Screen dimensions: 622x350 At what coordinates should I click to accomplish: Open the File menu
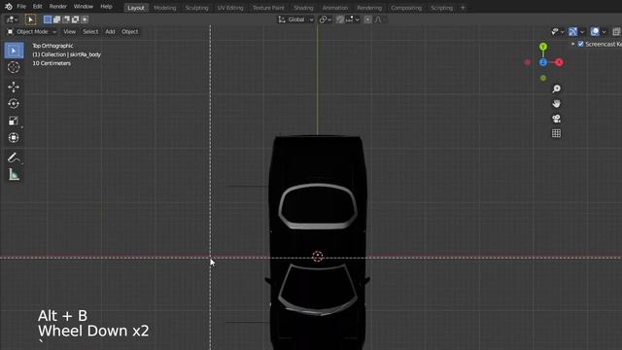[21, 7]
